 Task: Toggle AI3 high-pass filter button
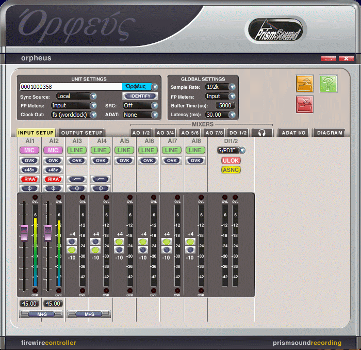(x=77, y=179)
